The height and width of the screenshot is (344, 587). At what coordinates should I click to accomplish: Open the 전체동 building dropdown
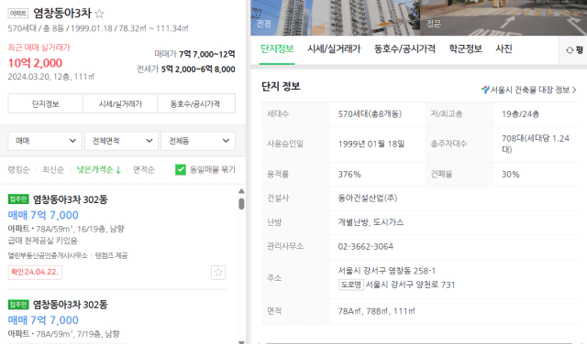pyautogui.click(x=198, y=141)
